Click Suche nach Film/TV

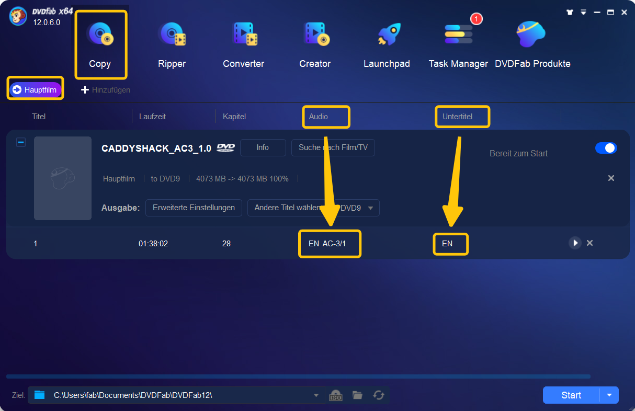[333, 148]
